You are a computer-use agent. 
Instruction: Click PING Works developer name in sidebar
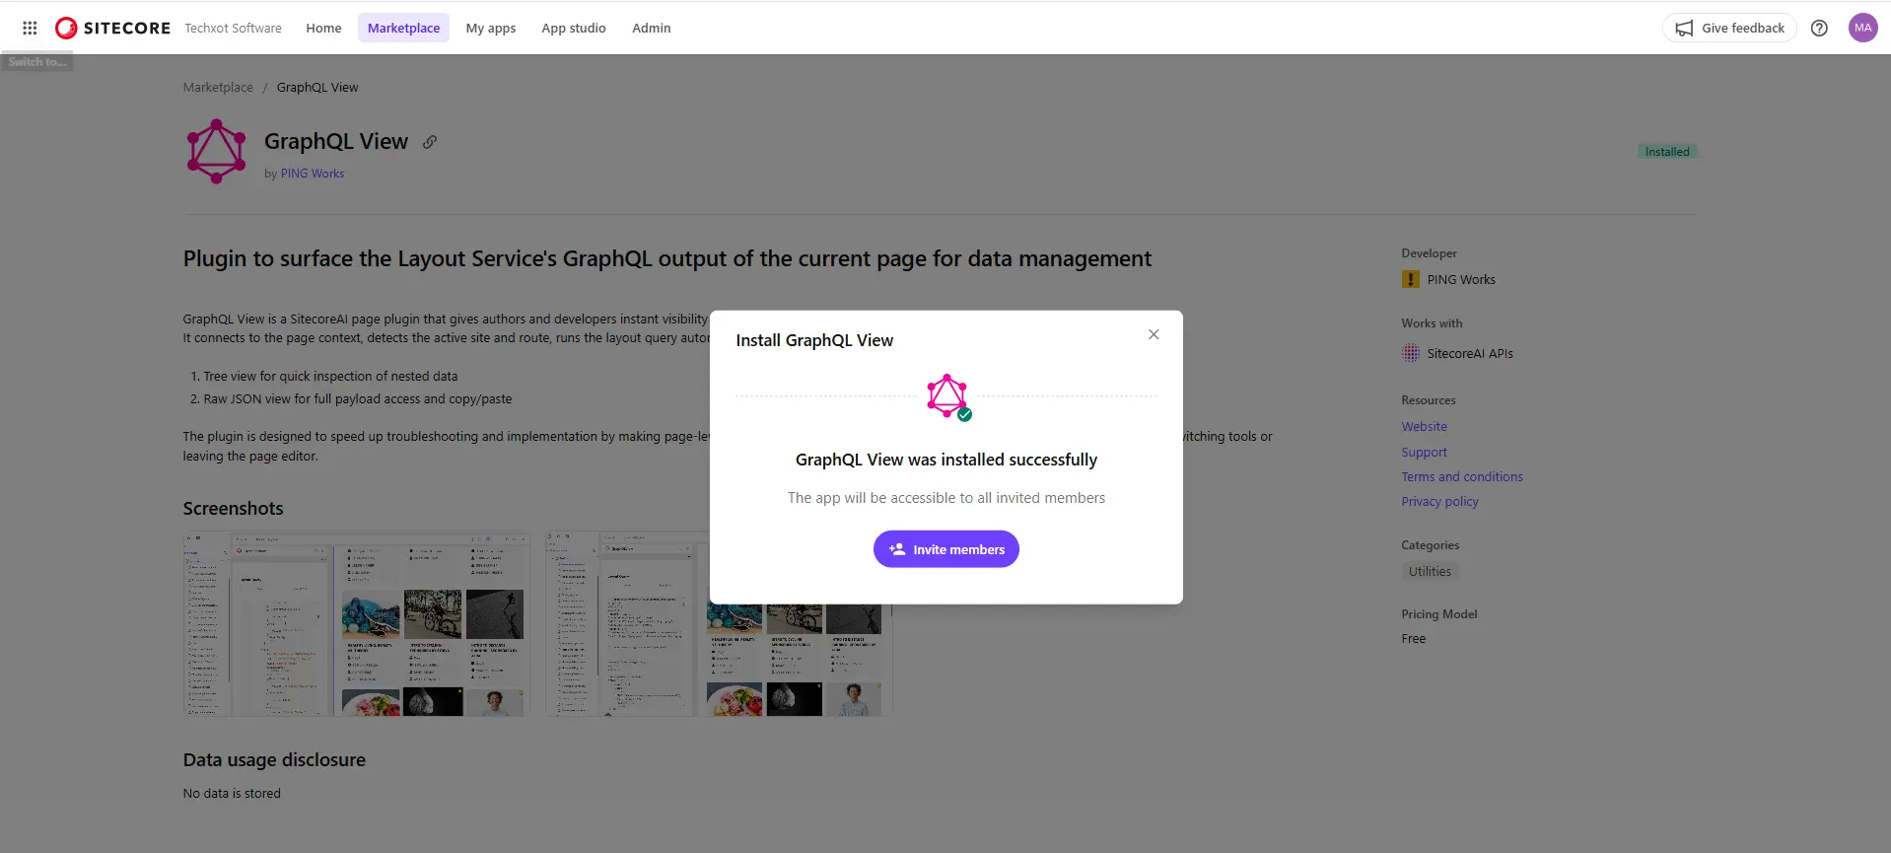tap(1461, 280)
